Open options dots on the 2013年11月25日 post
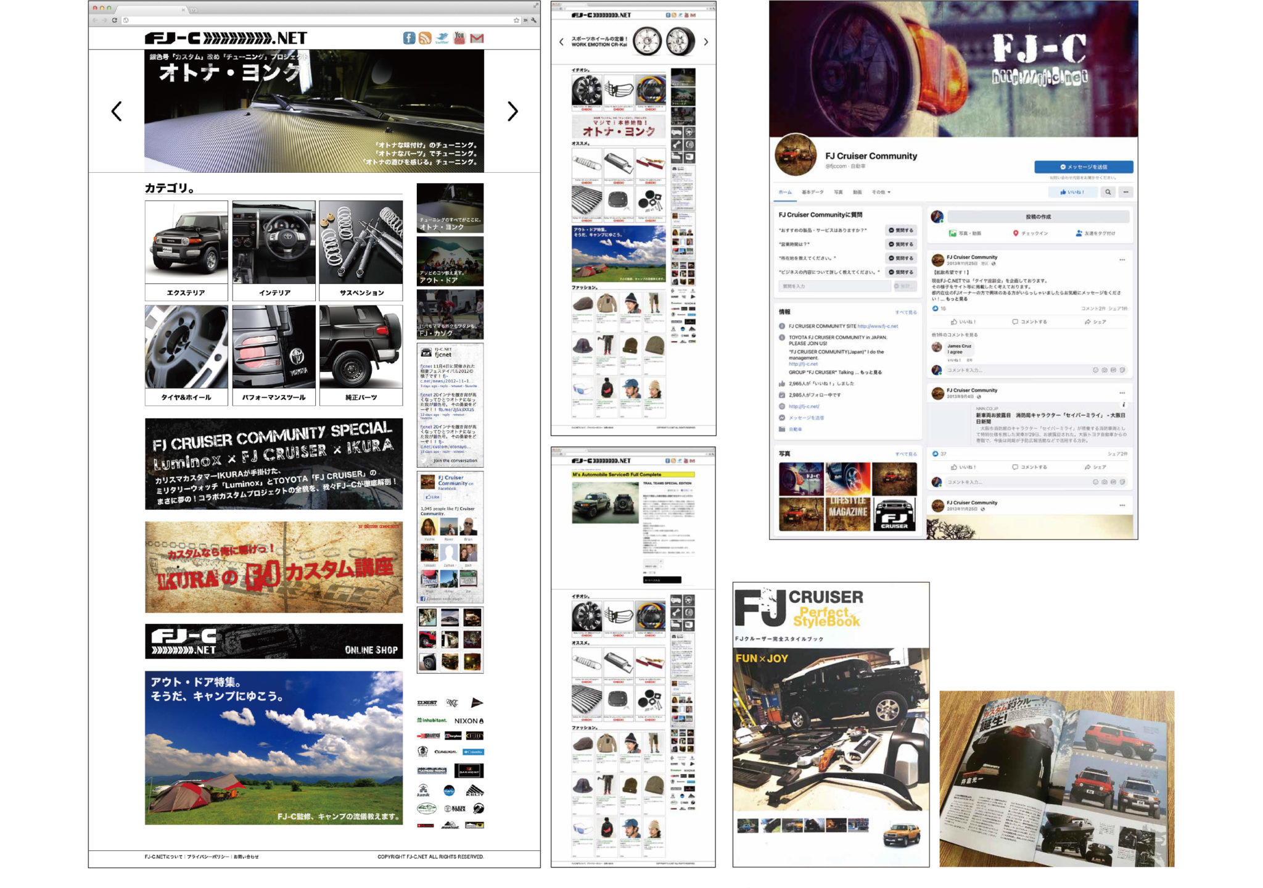Screen dimensions: 1263x888 [1122, 260]
